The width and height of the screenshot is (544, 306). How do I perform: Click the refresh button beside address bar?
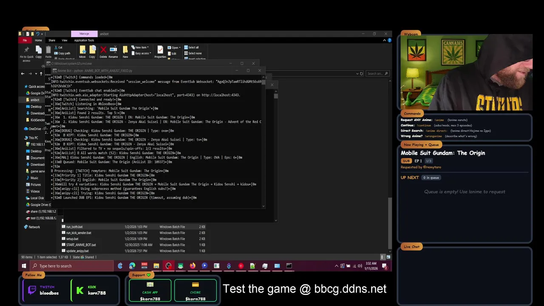click(361, 74)
